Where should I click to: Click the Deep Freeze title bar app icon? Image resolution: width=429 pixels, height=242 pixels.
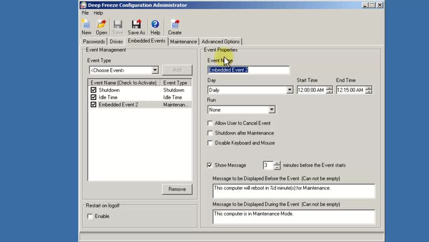point(83,5)
